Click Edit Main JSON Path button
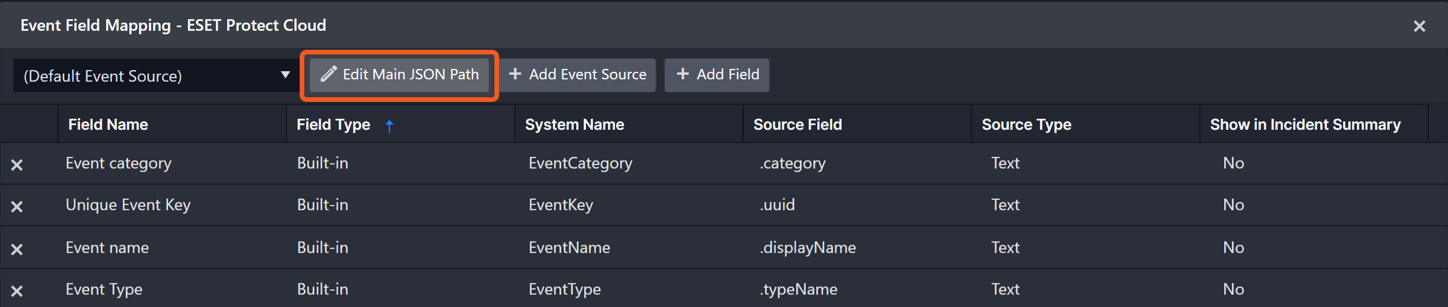The width and height of the screenshot is (1448, 307). pos(399,75)
